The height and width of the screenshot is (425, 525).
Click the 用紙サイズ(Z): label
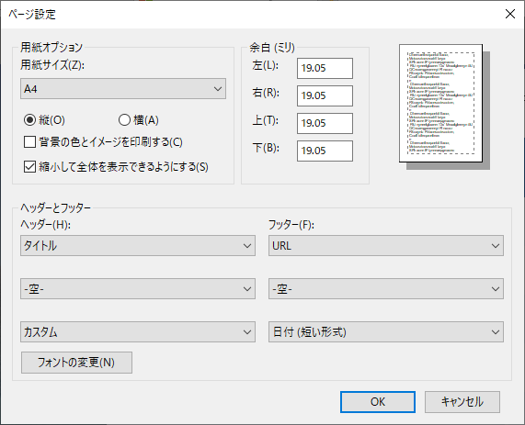tap(52, 64)
